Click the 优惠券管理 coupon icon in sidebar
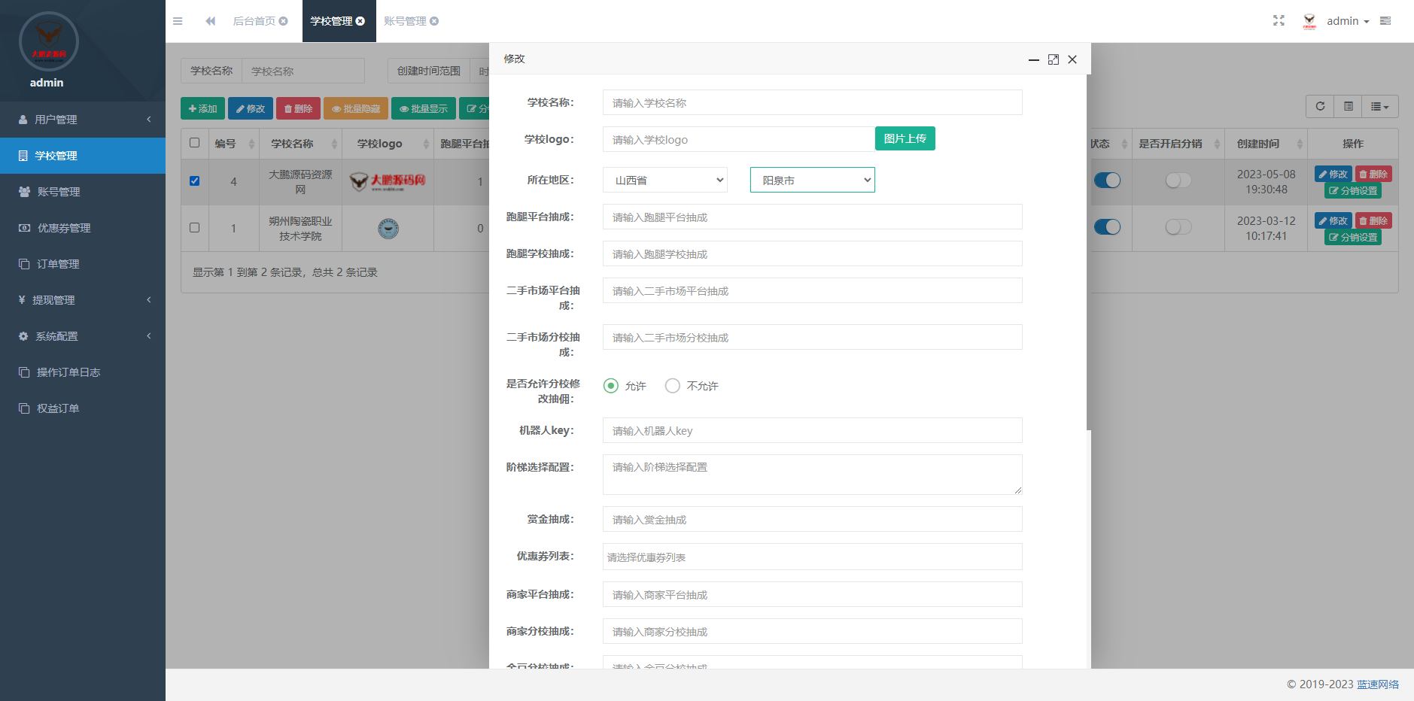This screenshot has height=701, width=1414. coord(23,227)
